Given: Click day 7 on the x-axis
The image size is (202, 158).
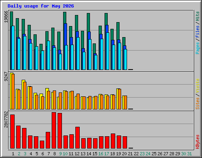Looking at the screenshot, I should point(49,154).
